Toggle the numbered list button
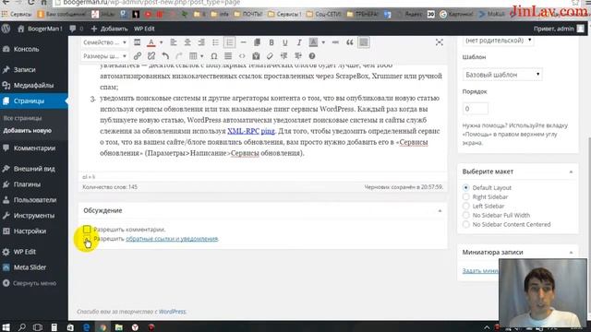This screenshot has width=591, height=332. [229, 42]
